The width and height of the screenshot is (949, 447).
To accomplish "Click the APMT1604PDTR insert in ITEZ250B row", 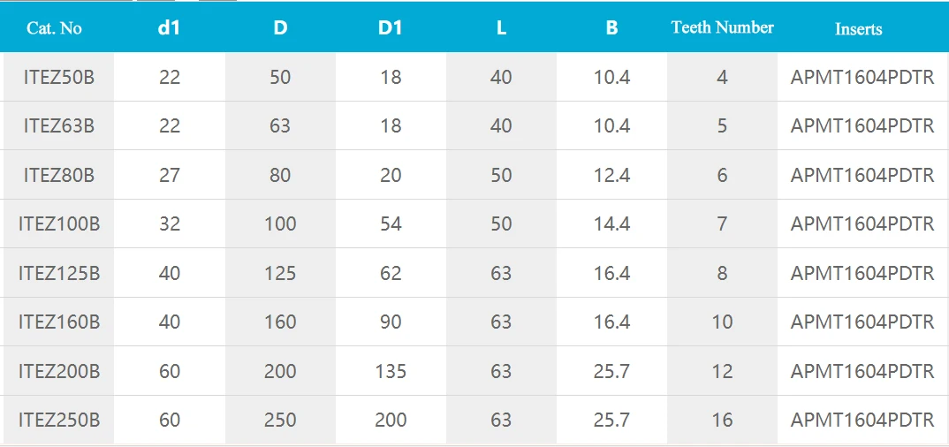I will [862, 420].
